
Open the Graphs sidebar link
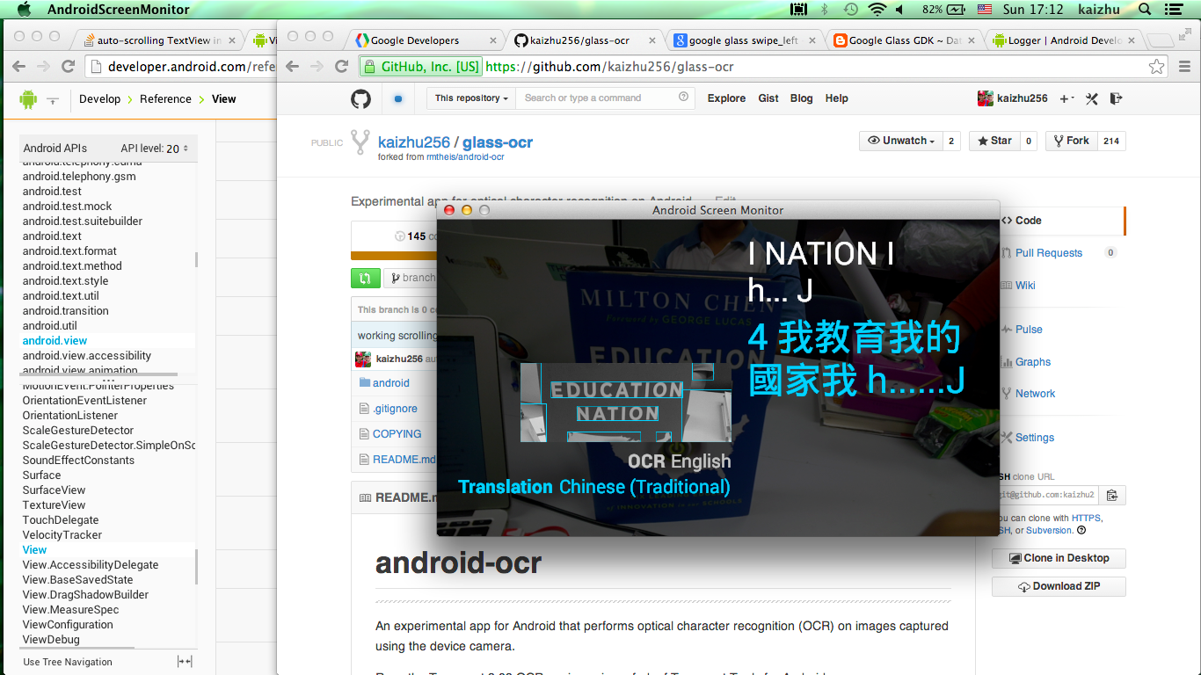[x=1033, y=362]
